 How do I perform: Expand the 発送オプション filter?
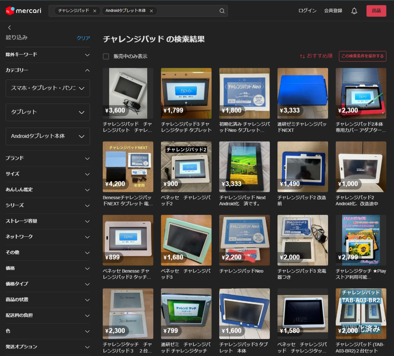point(48,347)
